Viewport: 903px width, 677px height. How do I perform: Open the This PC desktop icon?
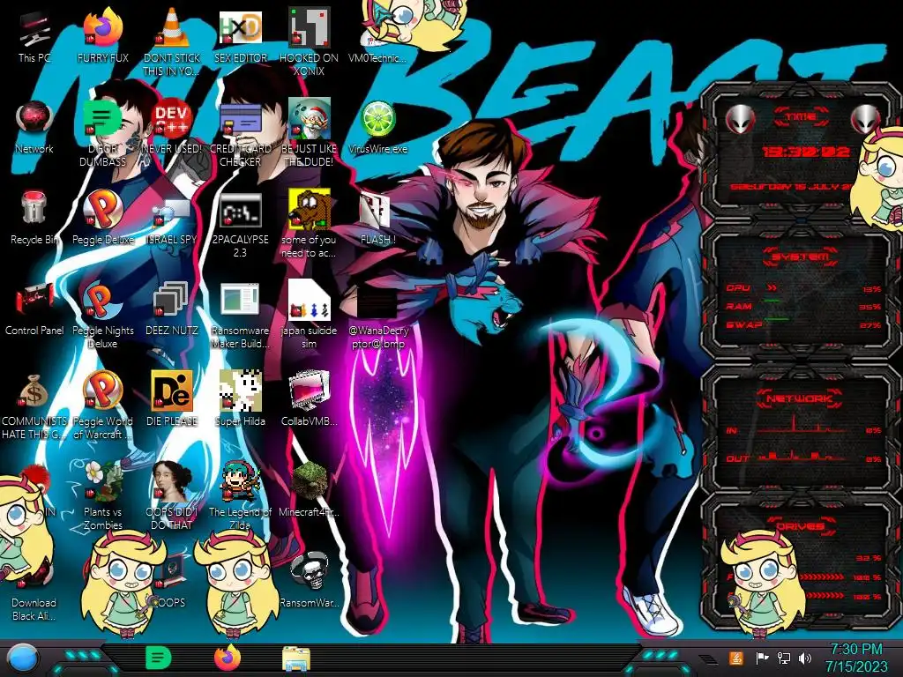34,37
